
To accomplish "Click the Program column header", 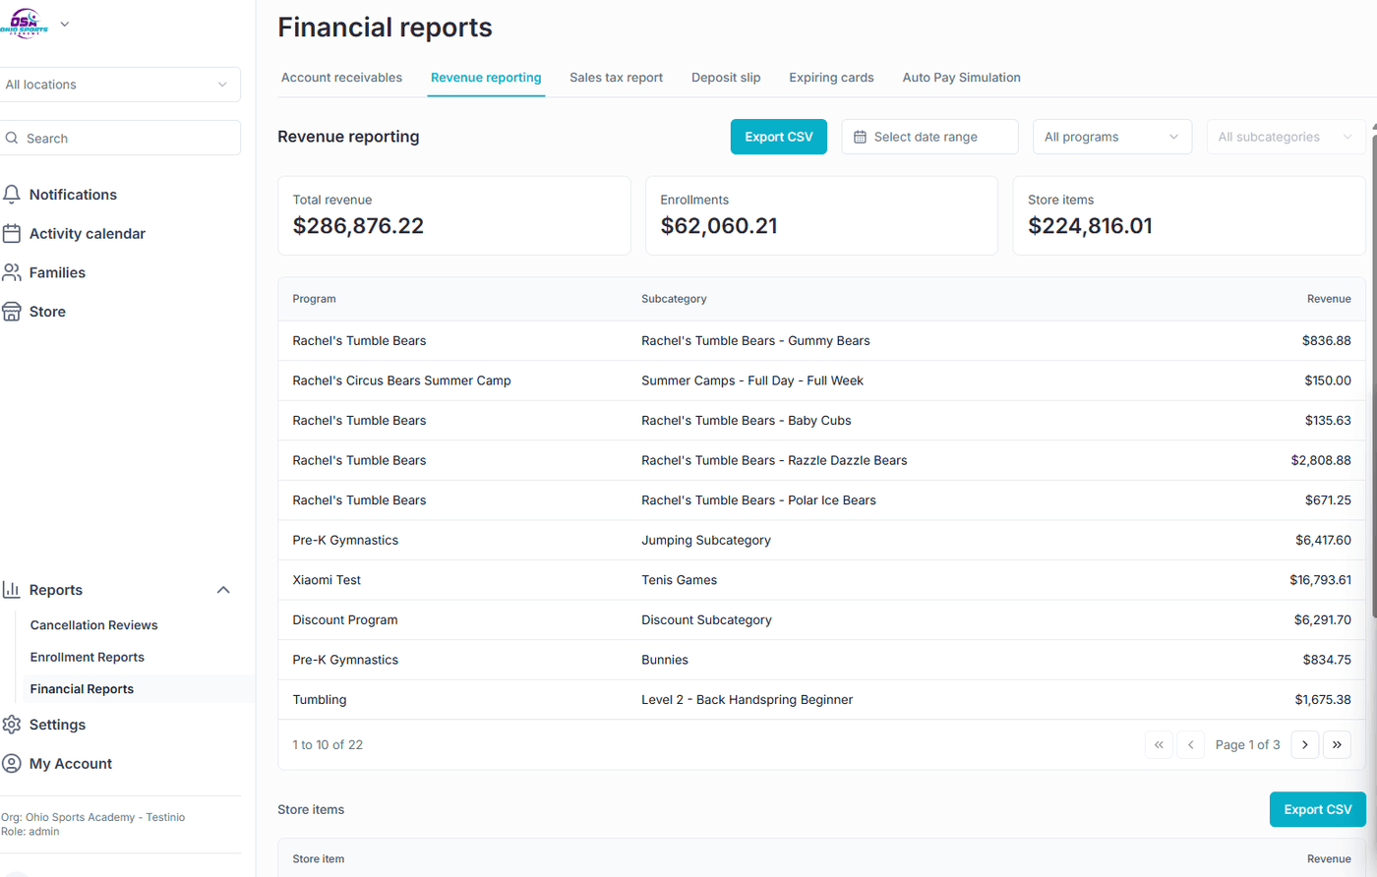I will (x=314, y=299).
